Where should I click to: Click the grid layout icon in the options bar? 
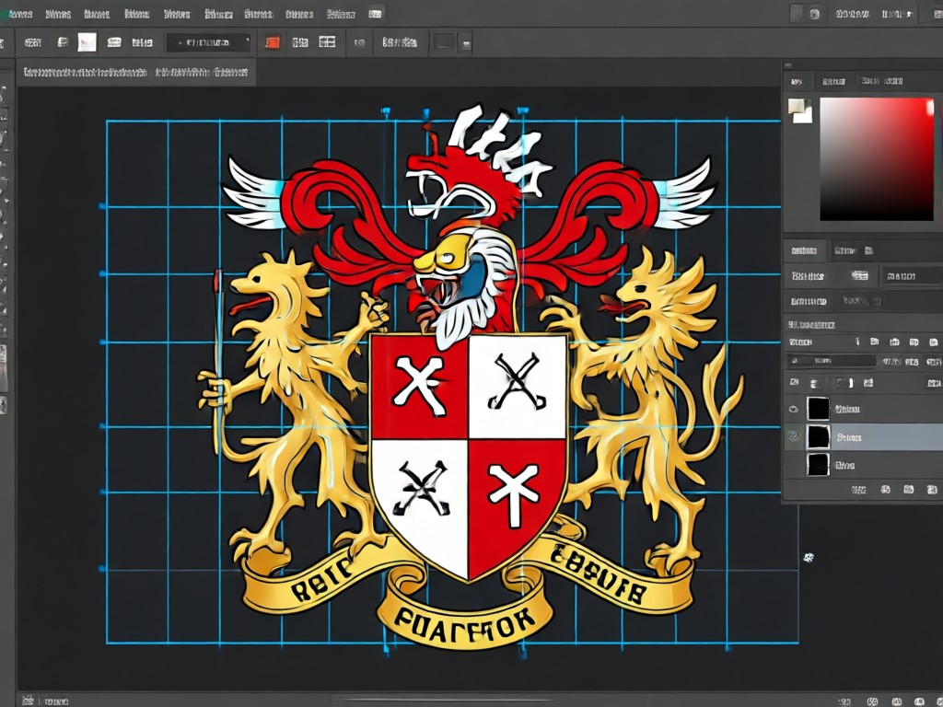327,42
